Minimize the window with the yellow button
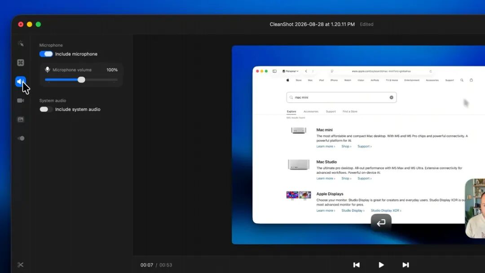Image resolution: width=485 pixels, height=273 pixels. tap(29, 24)
